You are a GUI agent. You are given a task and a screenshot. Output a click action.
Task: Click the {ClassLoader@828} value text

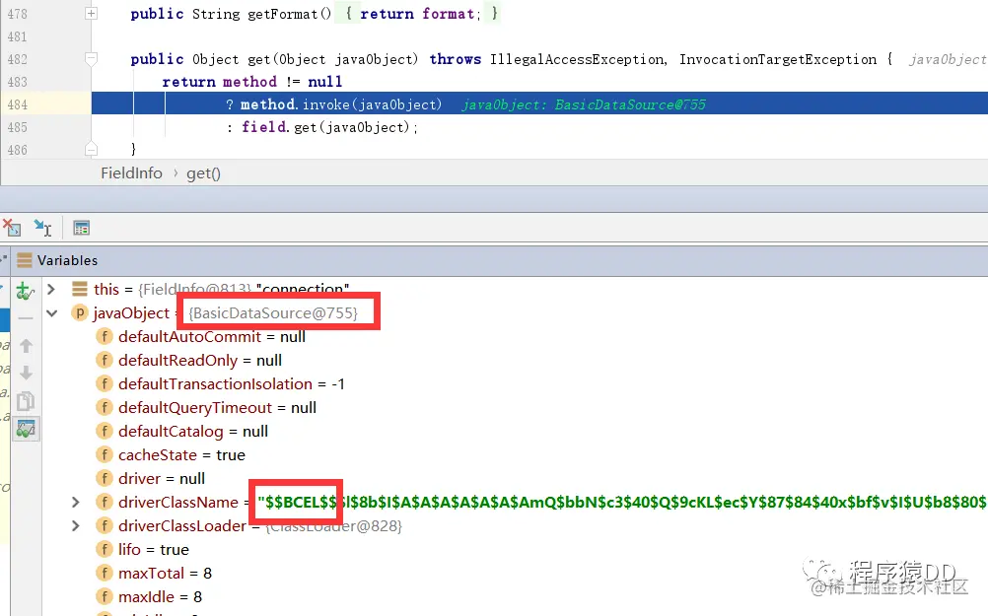pos(333,526)
